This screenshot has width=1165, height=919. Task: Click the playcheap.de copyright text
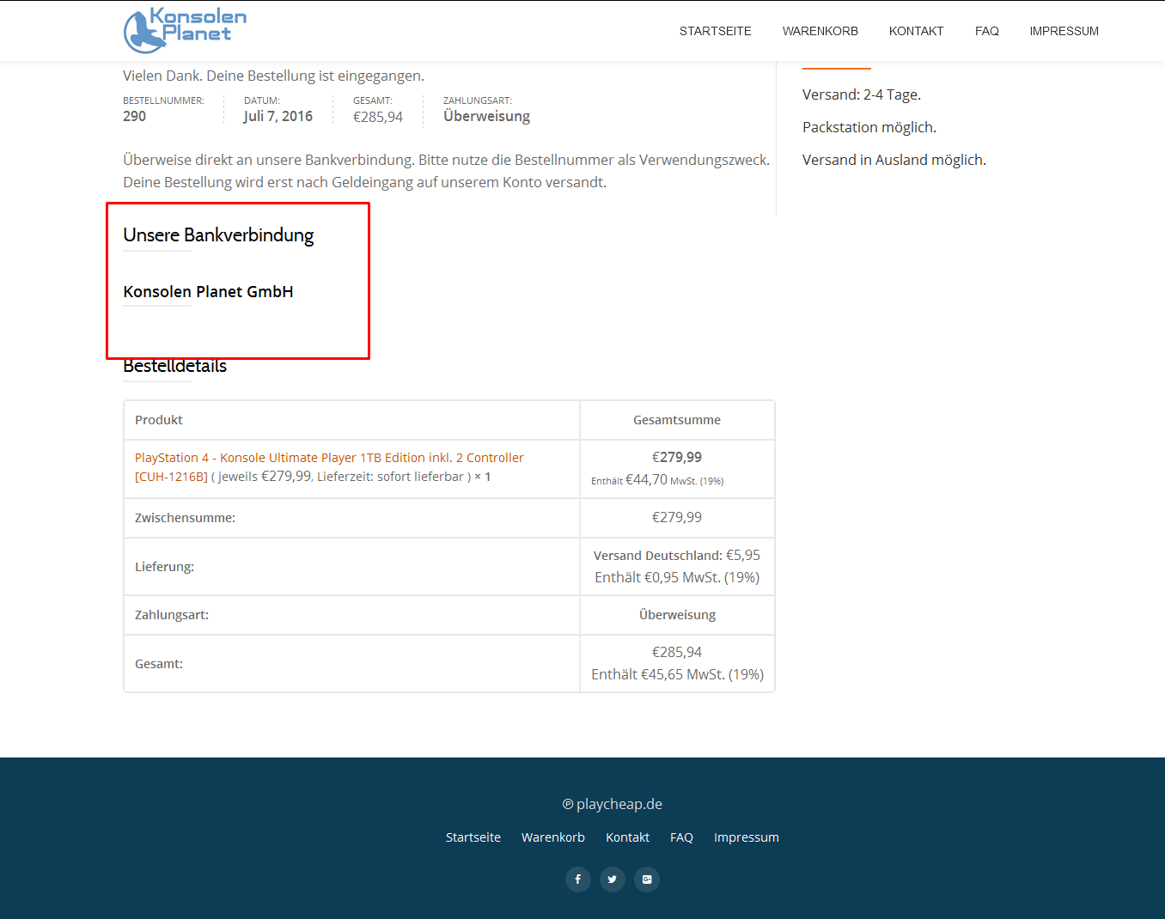613,805
